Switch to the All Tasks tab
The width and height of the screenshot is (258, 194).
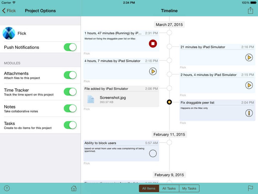coord(169,189)
